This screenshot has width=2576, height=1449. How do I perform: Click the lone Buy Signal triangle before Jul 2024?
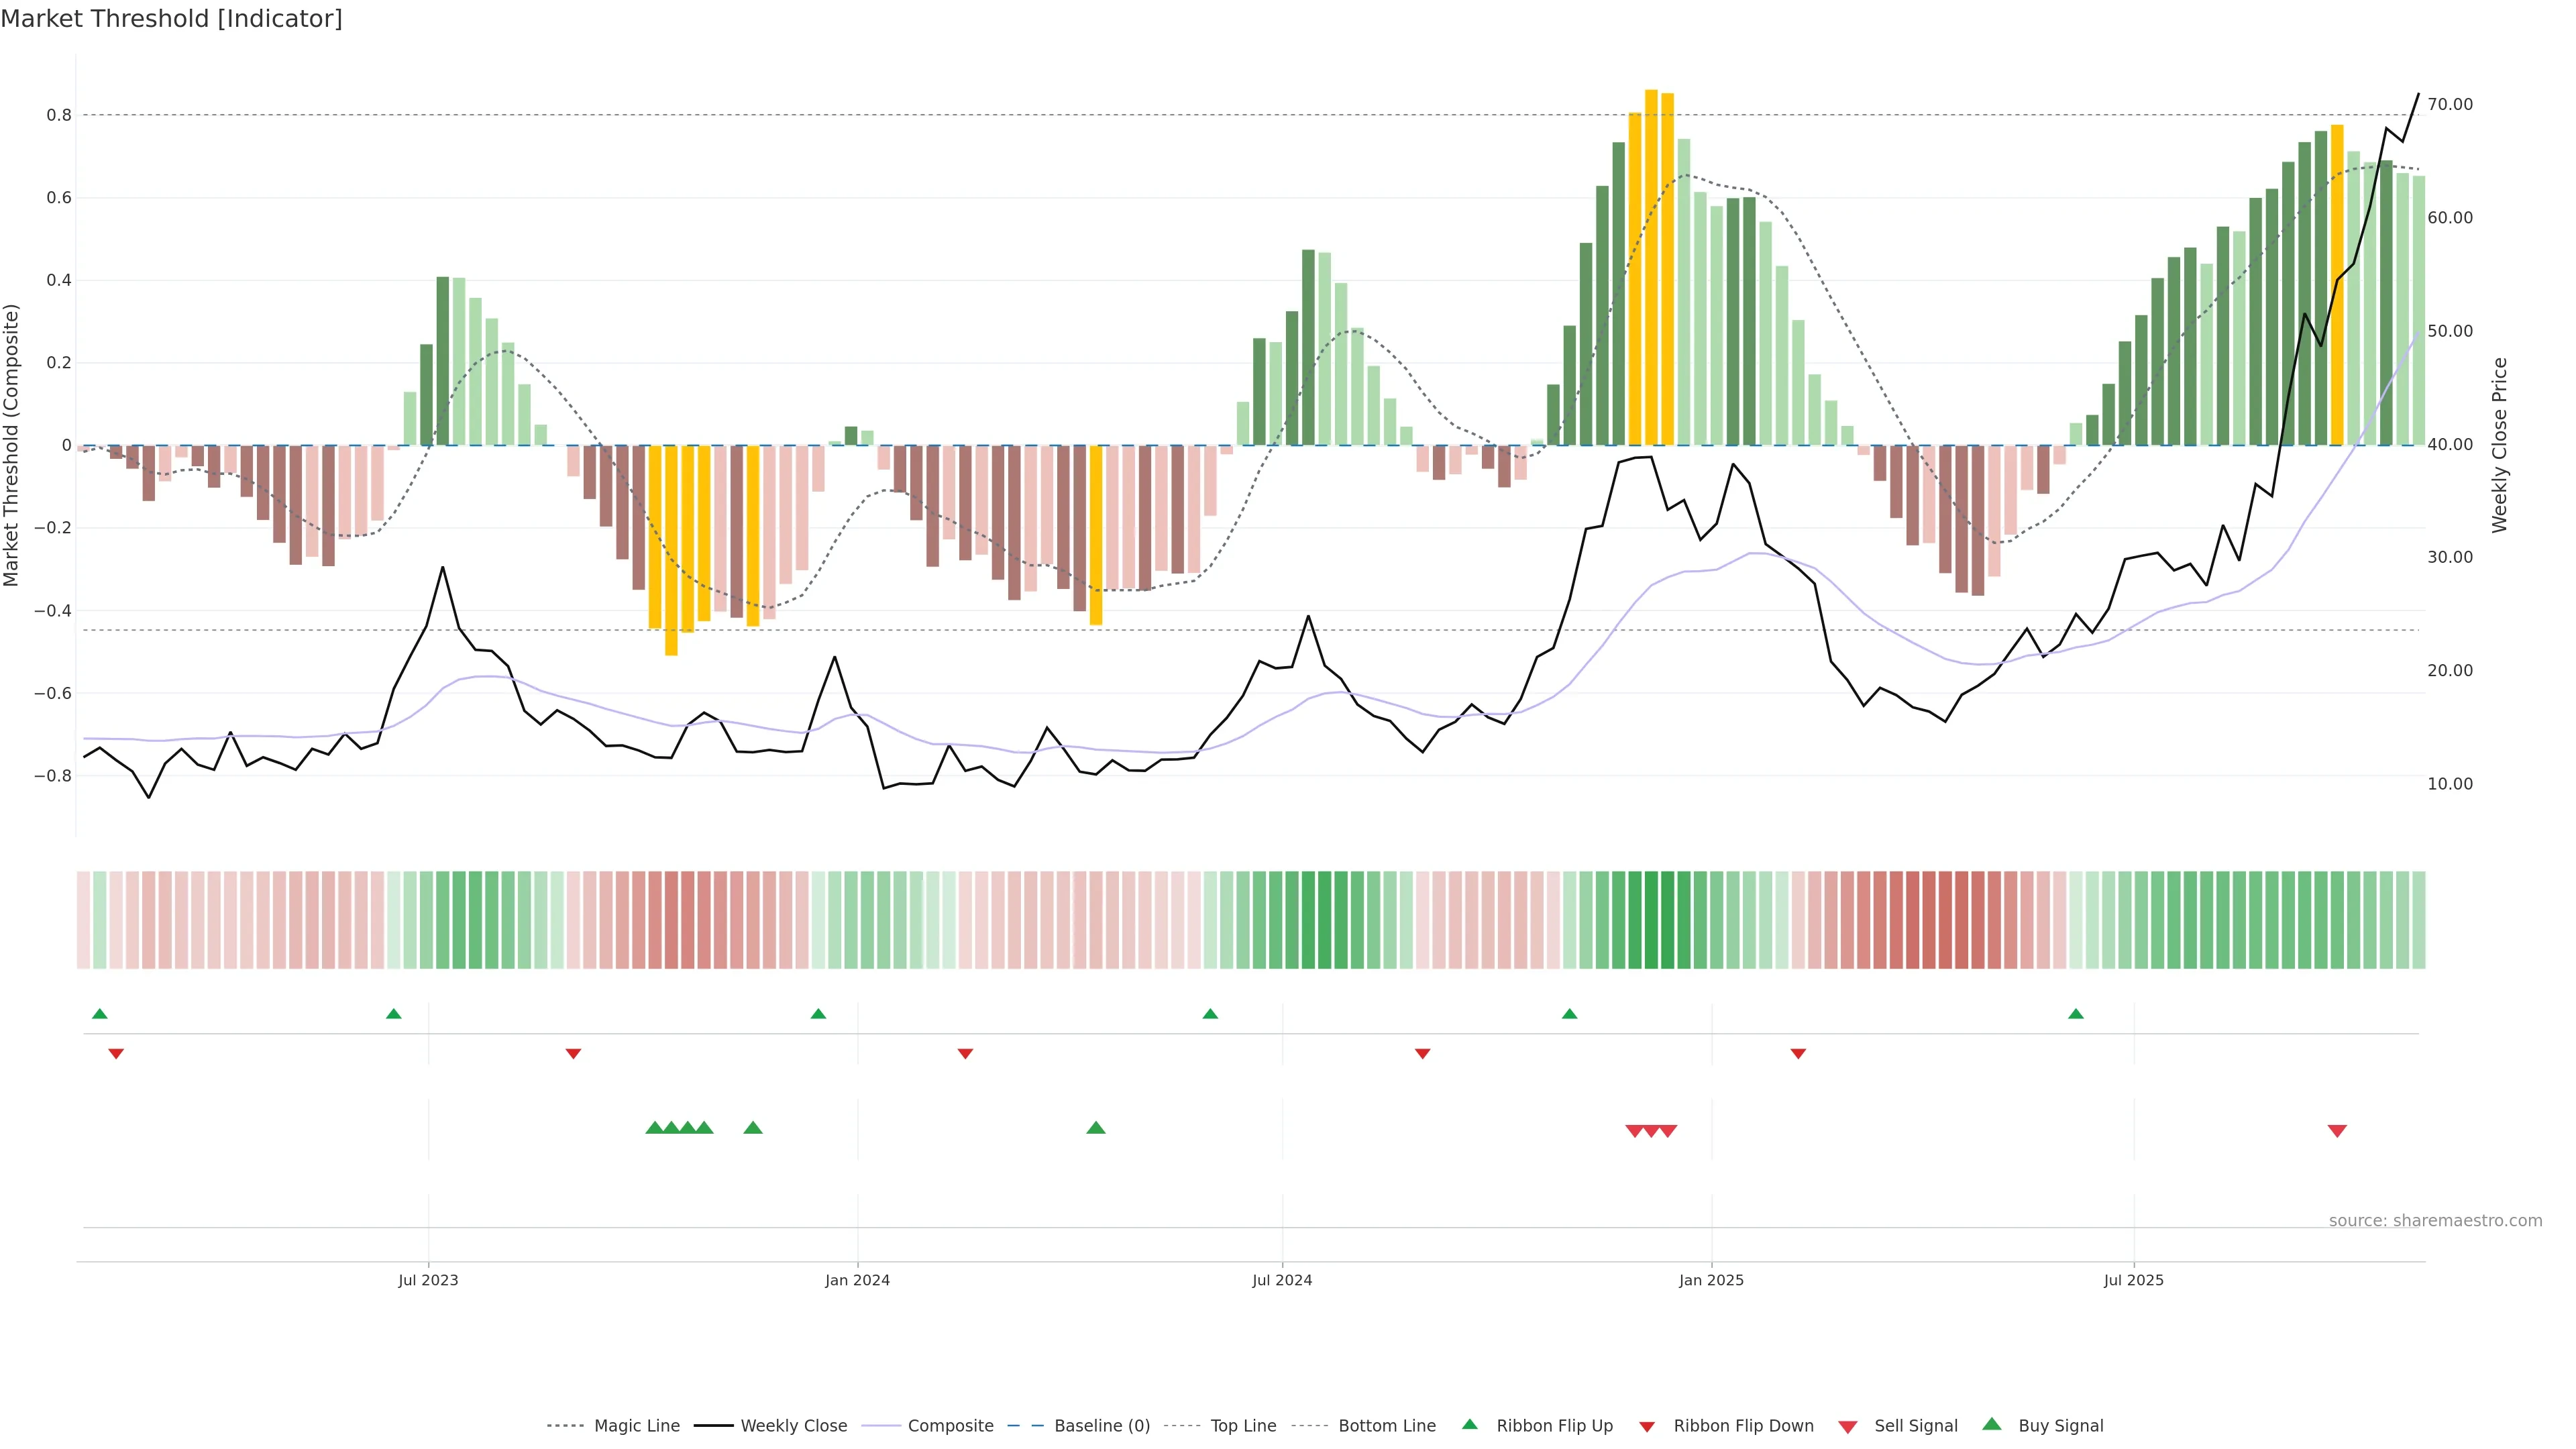[1096, 1128]
